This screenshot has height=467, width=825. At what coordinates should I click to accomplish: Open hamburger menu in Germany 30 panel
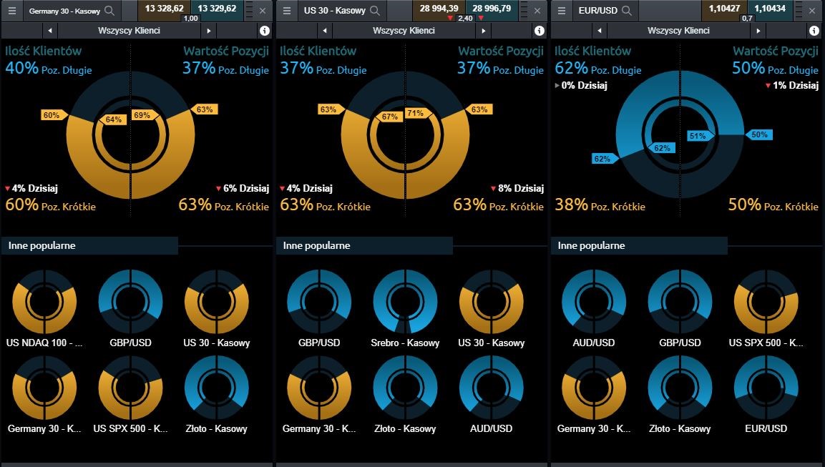(x=12, y=11)
